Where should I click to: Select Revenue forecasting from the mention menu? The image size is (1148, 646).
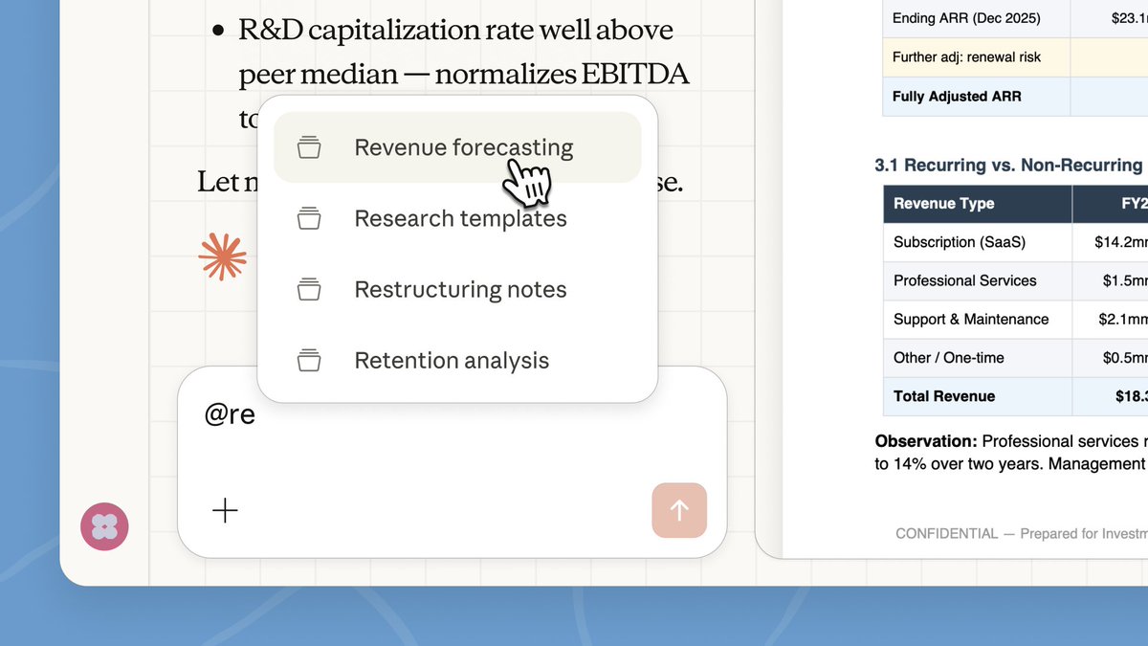coord(463,146)
